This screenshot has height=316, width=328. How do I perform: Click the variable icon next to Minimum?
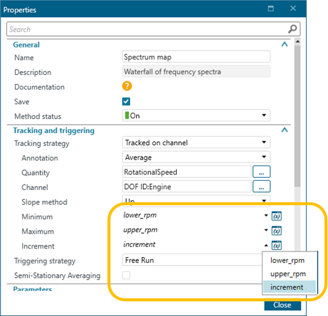[x=277, y=216]
